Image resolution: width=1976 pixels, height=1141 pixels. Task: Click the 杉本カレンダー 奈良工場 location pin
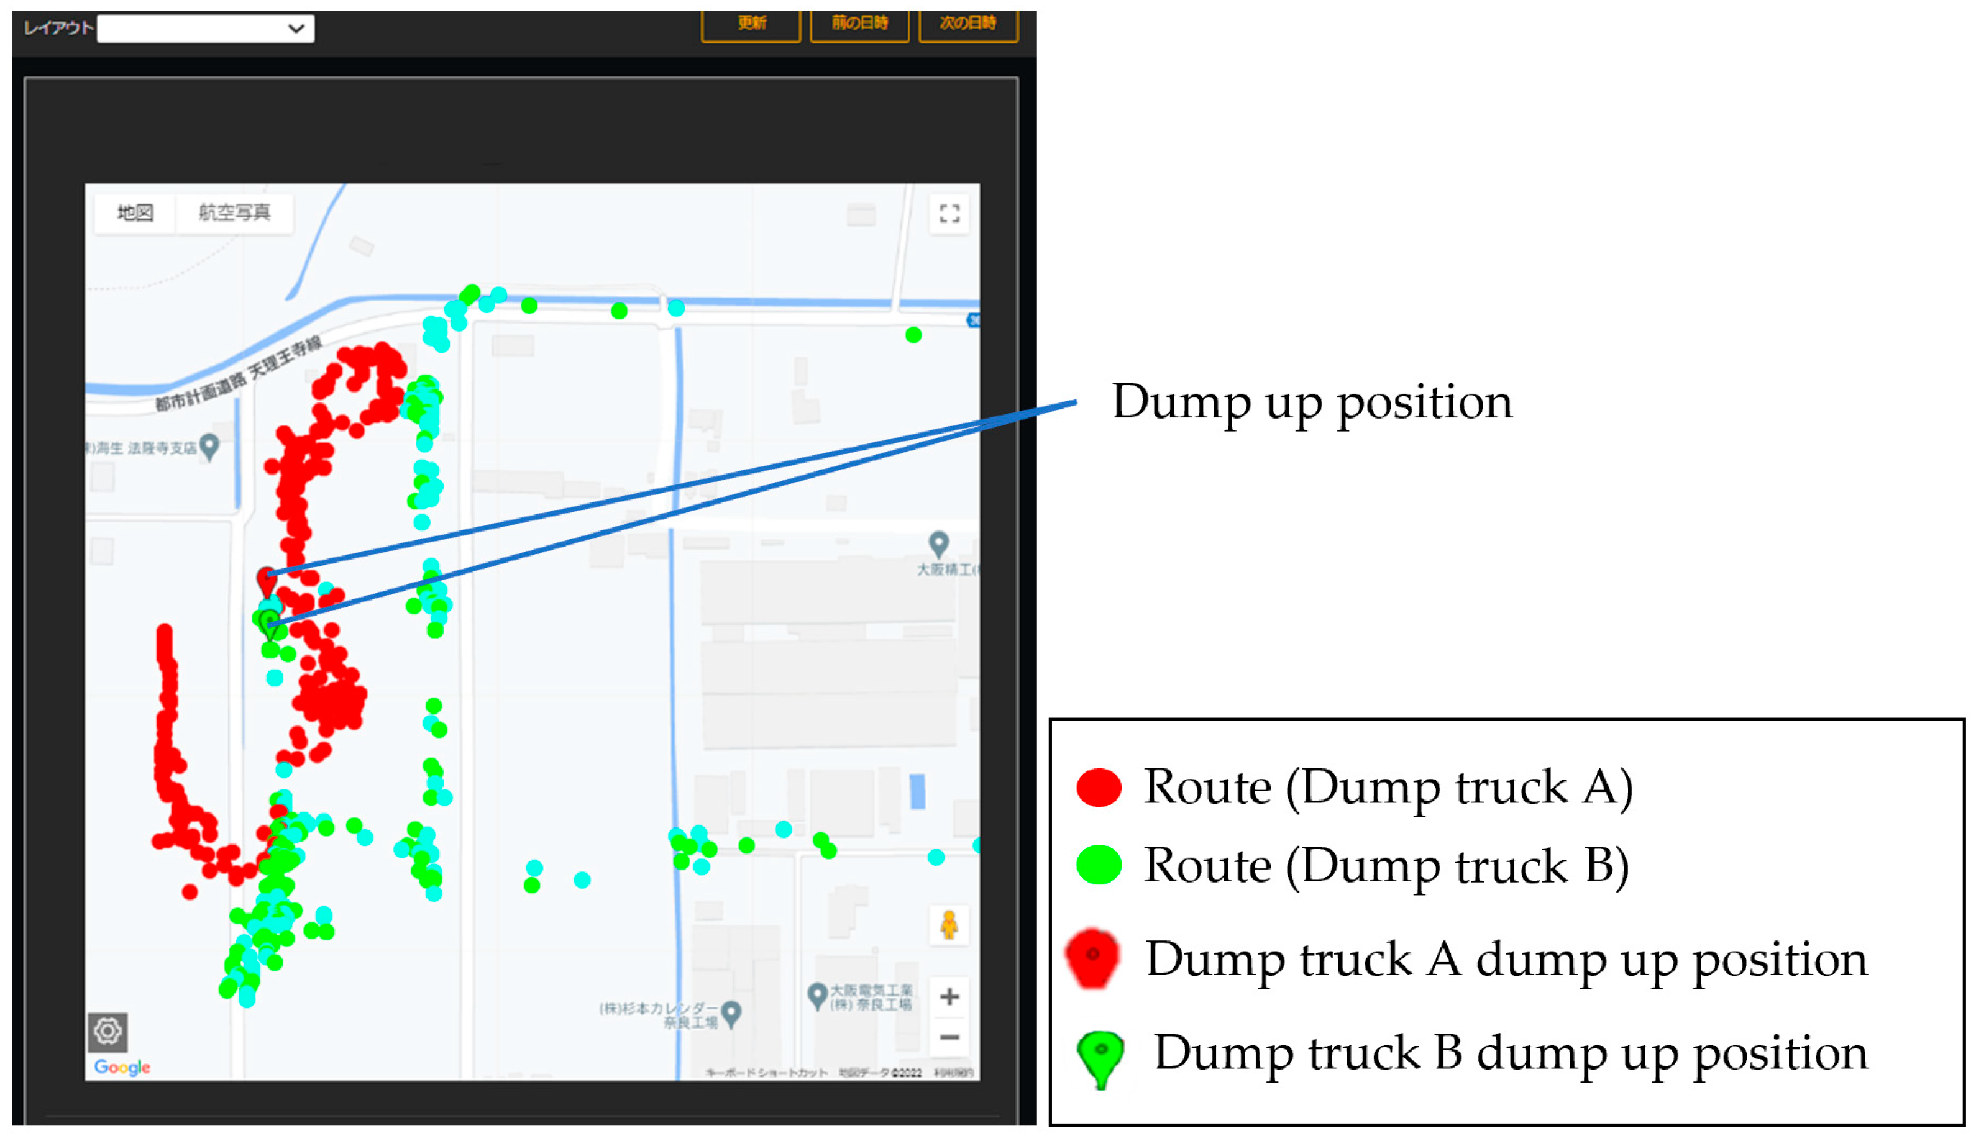(731, 1012)
